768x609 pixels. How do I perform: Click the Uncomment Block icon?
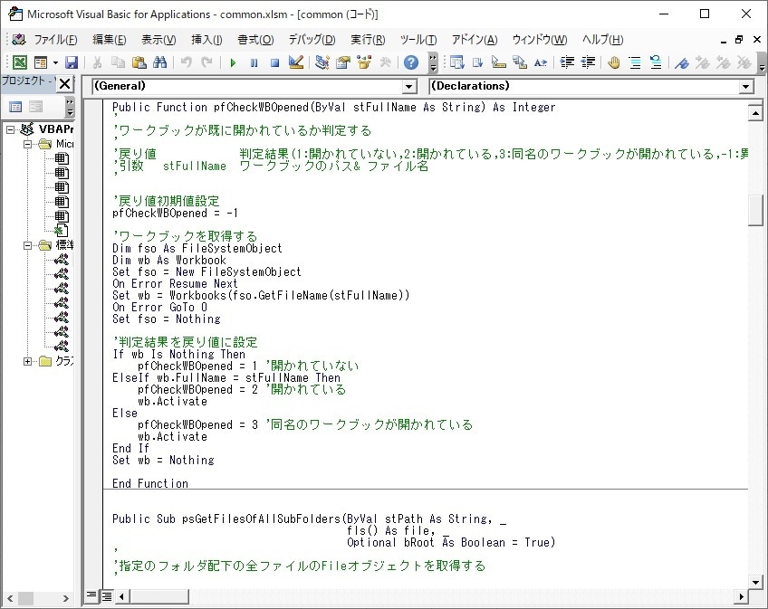point(656,62)
